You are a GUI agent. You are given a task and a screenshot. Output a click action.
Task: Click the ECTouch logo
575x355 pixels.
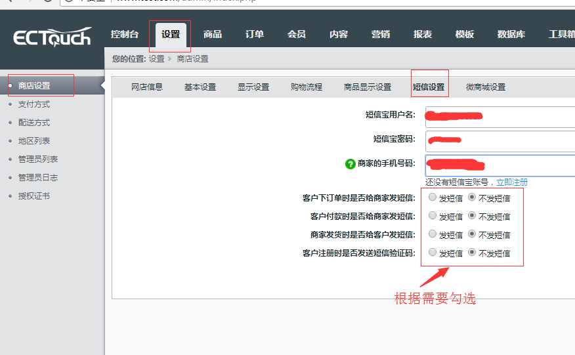[x=52, y=37]
